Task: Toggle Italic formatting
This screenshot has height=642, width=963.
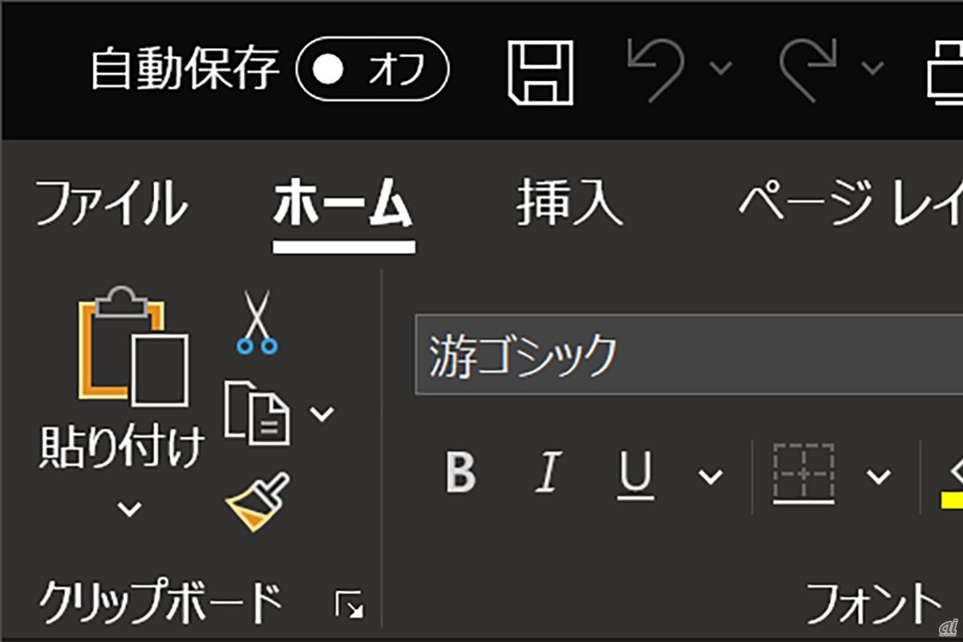Action: 548,472
